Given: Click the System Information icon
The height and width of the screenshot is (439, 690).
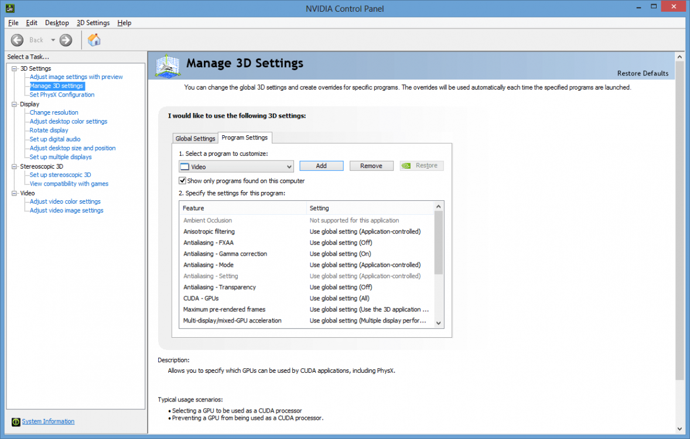Looking at the screenshot, I should tap(16, 422).
